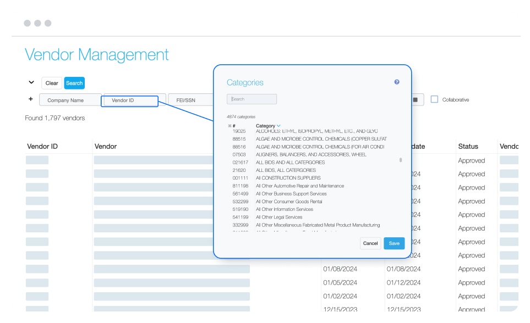Screen dimensions: 530x323
Task: Click the Vendor ID search field
Action: point(130,101)
